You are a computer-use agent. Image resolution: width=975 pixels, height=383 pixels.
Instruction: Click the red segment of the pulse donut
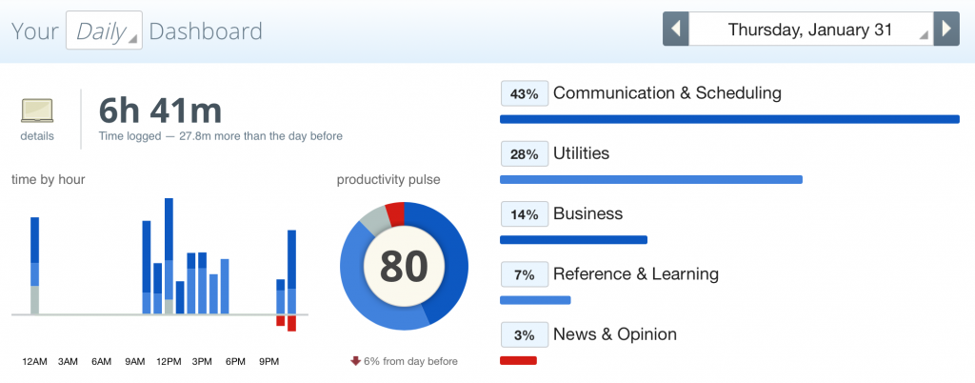[x=395, y=212]
